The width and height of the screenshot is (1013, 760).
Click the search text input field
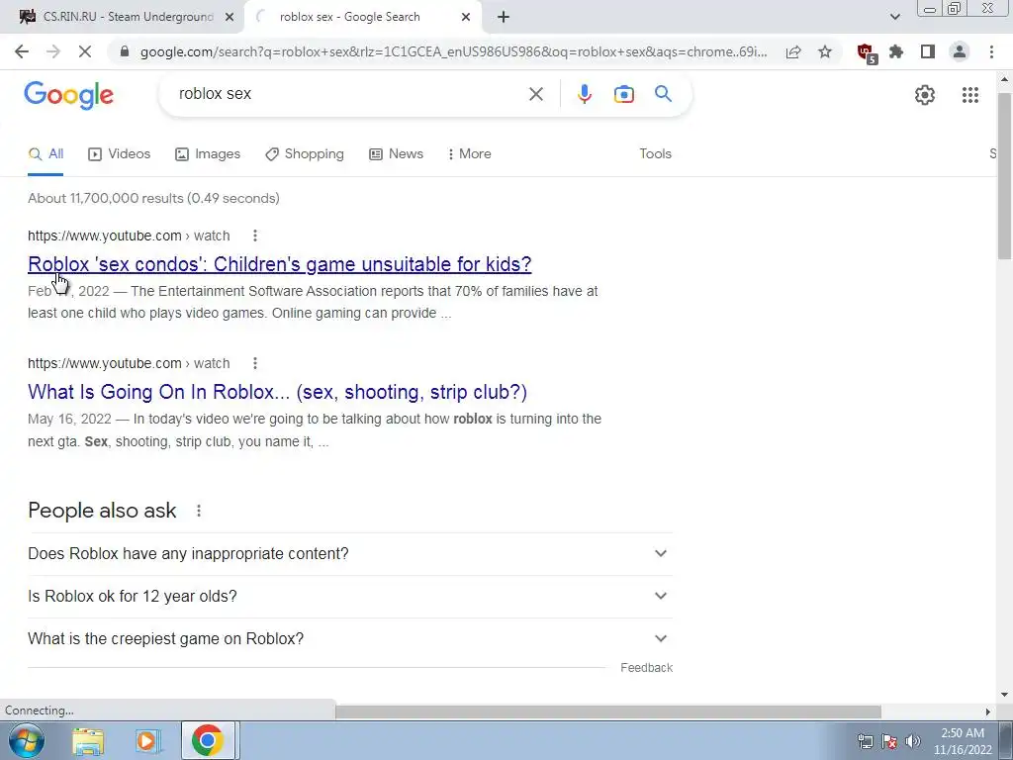click(345, 94)
